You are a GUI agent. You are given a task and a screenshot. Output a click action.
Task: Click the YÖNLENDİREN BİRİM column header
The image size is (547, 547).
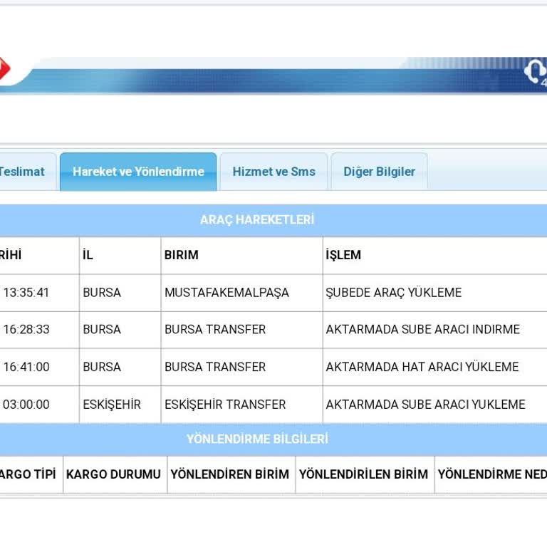click(x=230, y=474)
